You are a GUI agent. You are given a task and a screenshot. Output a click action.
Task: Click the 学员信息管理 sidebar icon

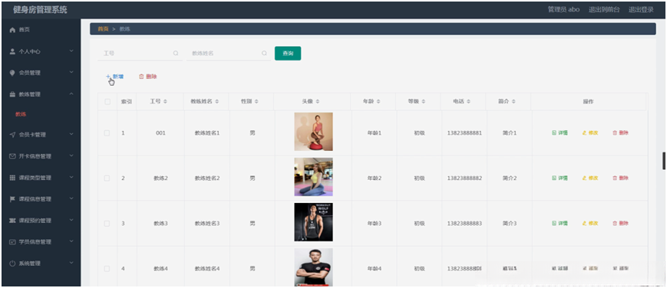click(x=12, y=242)
